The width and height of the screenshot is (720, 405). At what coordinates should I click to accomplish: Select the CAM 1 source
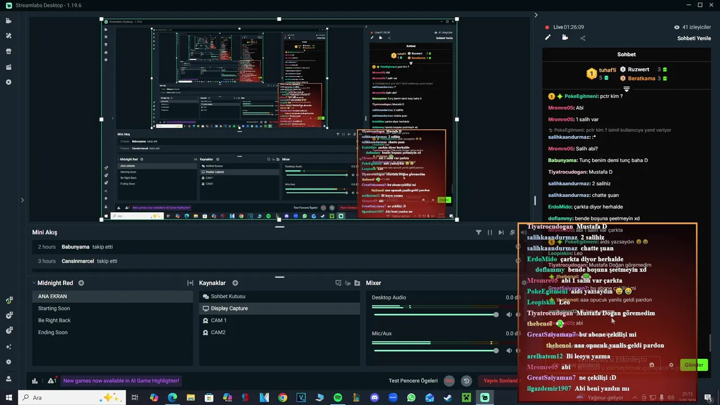pyautogui.click(x=280, y=320)
